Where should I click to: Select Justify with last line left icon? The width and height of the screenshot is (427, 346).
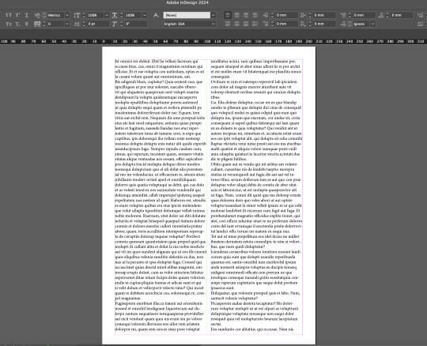[x=228, y=24]
